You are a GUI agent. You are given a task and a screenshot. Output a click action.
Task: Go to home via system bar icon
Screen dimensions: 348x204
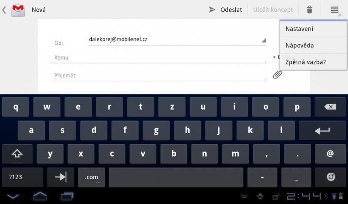point(40,196)
